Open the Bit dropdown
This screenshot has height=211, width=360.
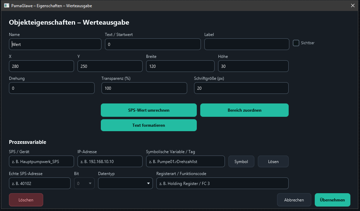[x=84, y=183]
